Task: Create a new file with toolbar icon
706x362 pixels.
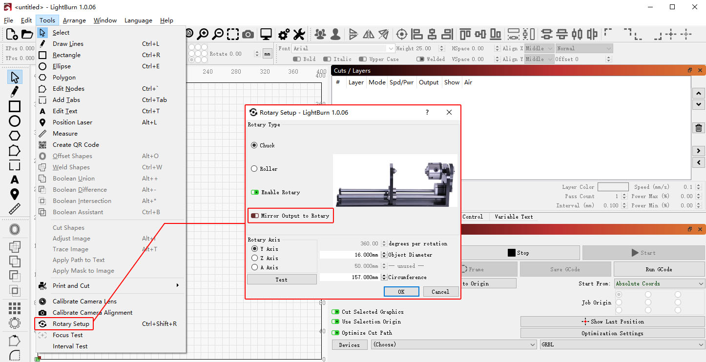Action: coord(12,34)
